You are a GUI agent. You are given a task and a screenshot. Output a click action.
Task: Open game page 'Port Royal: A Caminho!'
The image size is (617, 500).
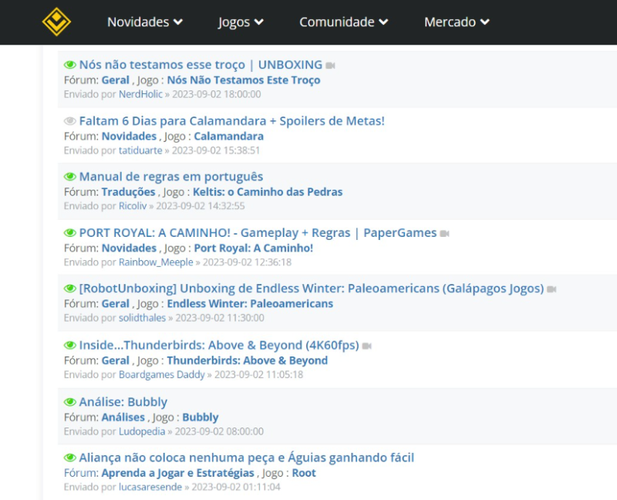(x=254, y=248)
